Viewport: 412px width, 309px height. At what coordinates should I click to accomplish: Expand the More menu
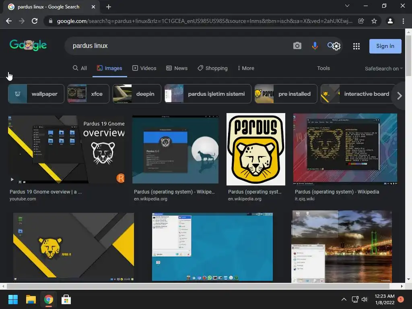click(246, 68)
